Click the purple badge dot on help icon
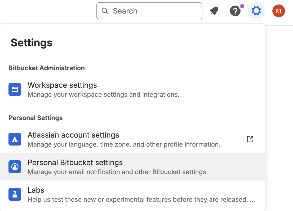293x211 pixels. point(242,6)
